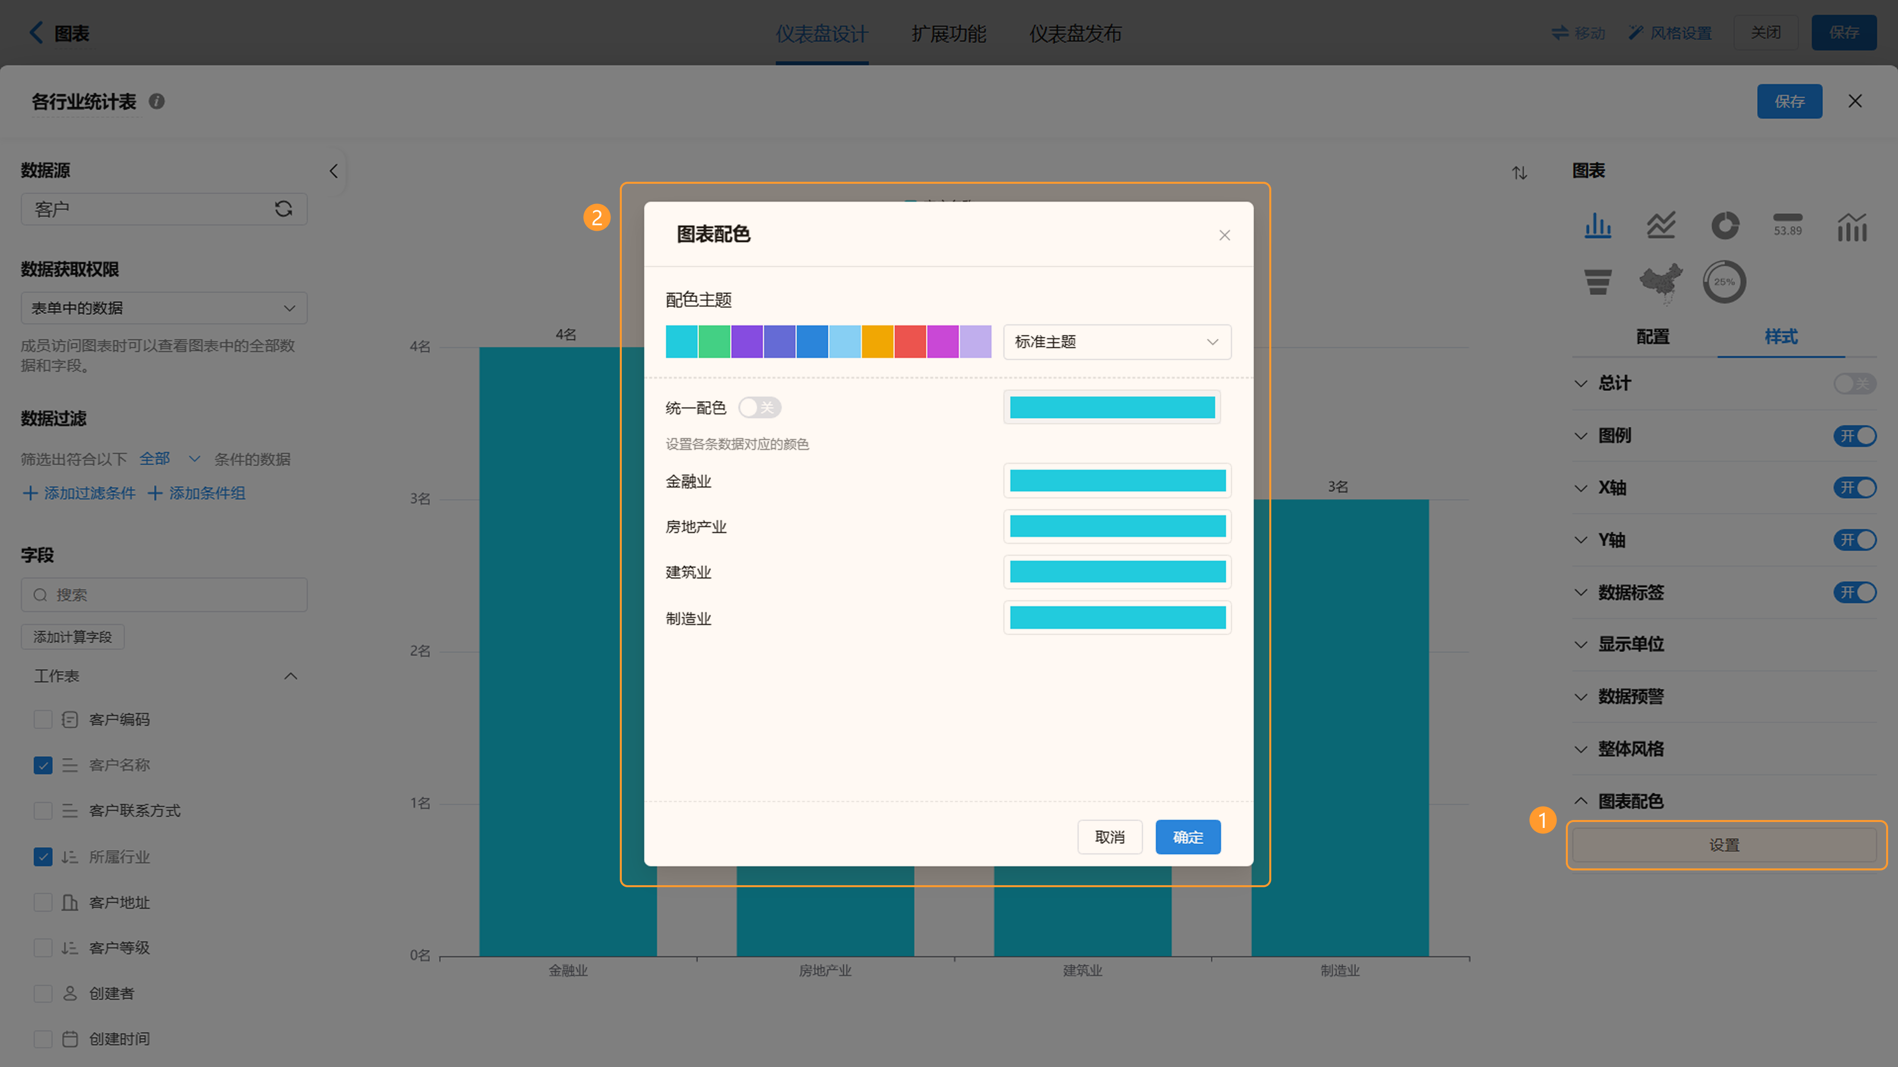Click the sort arrows icon above chart
1898x1067 pixels.
(1519, 173)
